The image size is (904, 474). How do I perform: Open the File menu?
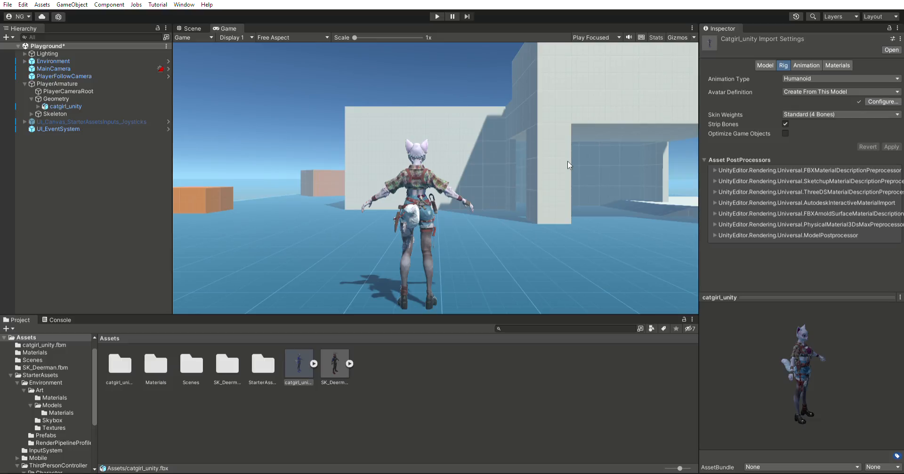8,5
